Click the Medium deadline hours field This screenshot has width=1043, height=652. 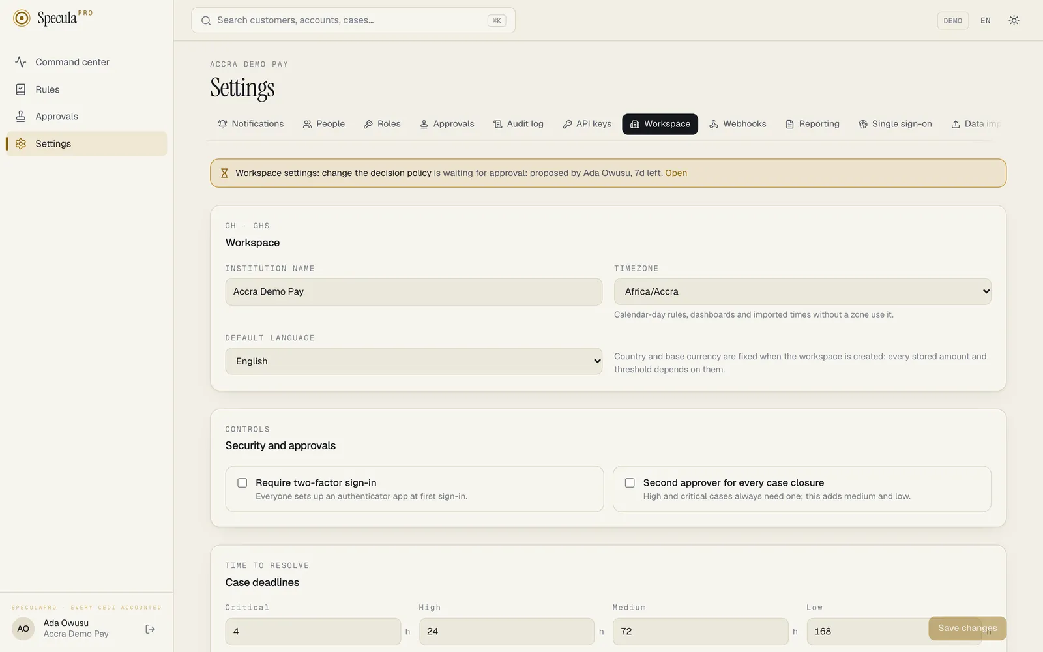(x=700, y=631)
